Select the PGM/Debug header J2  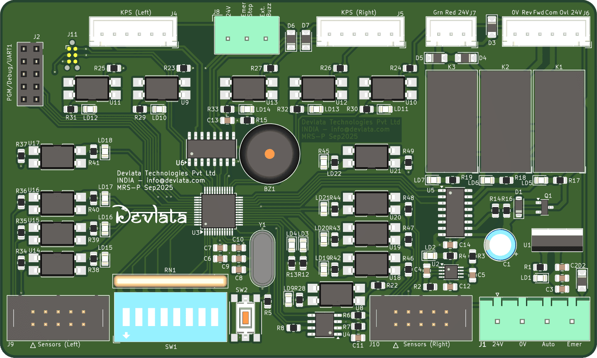30,74
